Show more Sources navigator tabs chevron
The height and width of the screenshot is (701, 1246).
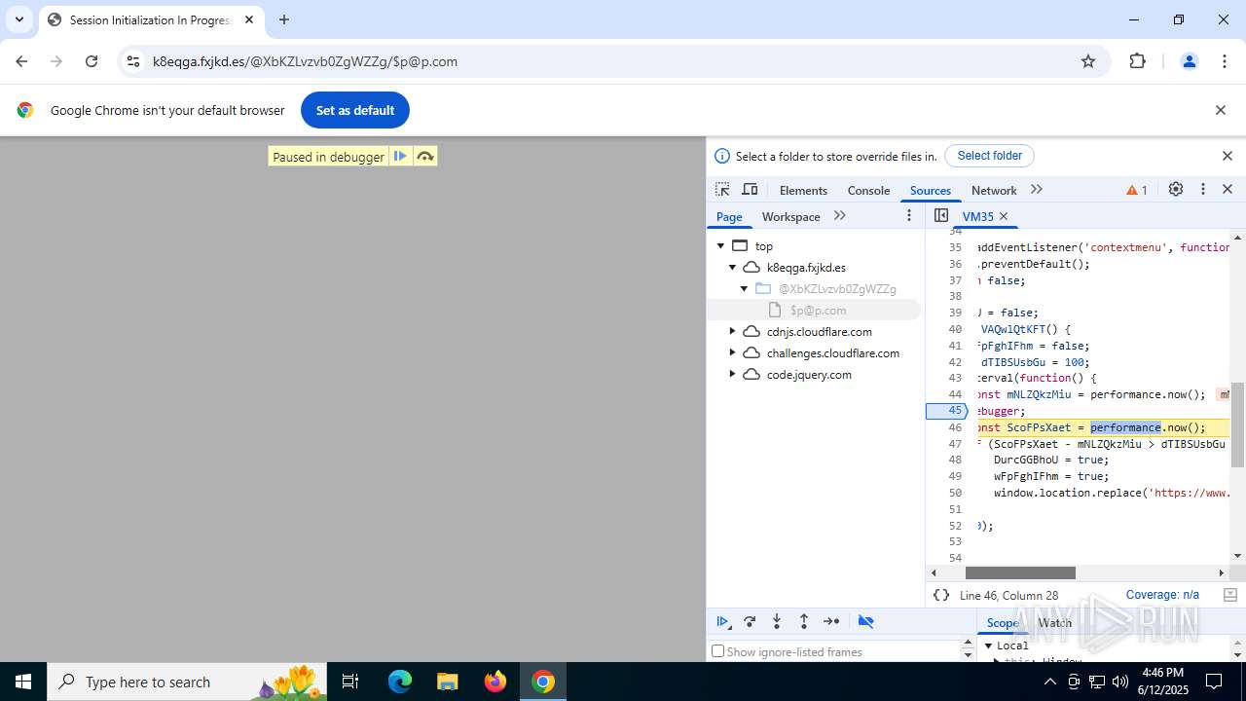[840, 216]
